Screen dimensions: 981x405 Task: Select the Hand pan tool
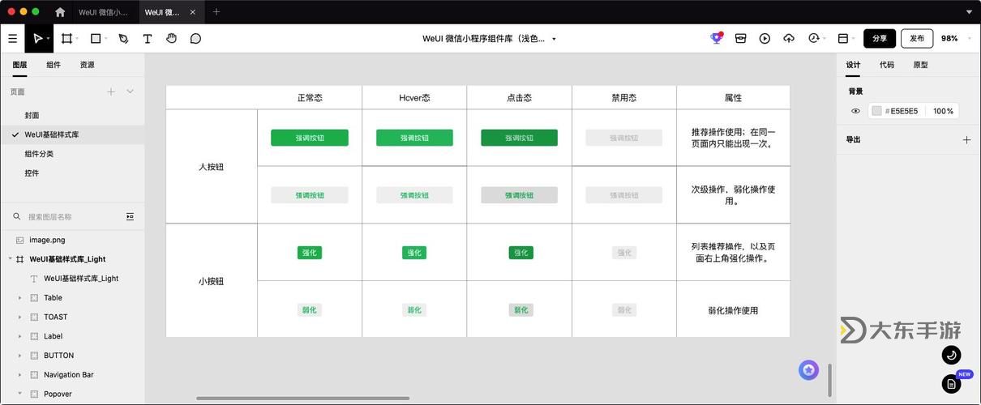pos(171,38)
